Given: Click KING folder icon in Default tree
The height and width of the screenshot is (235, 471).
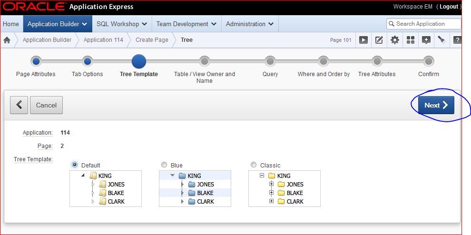Looking at the screenshot, I should pos(93,176).
